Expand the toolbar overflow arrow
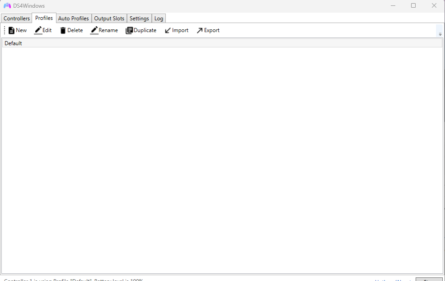Screen dimensions: 445x281 tap(440, 34)
